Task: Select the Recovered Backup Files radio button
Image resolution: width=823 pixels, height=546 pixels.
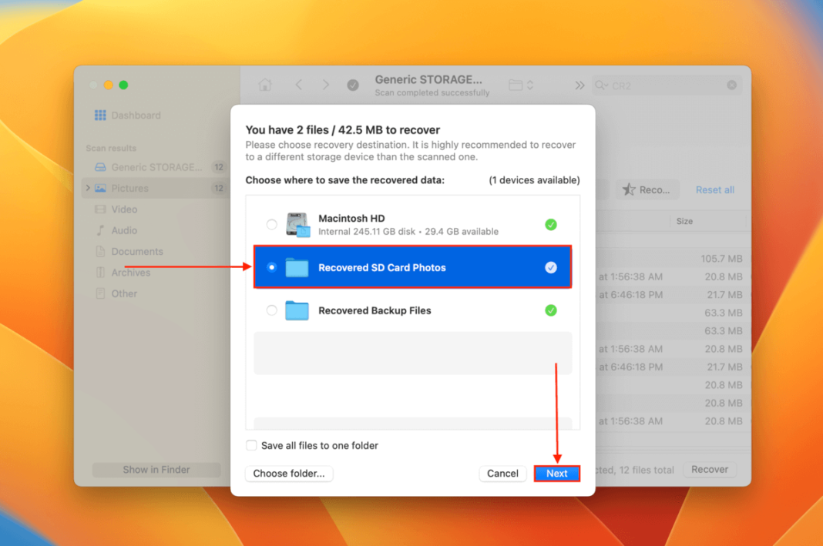Action: coord(271,310)
